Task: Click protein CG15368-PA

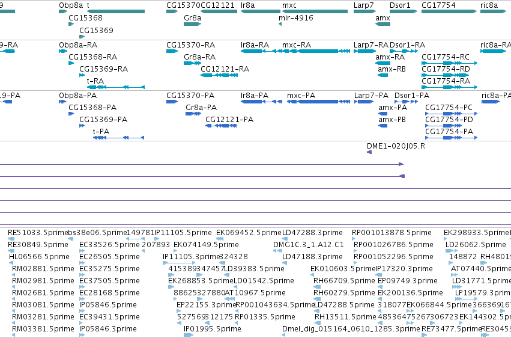Action: (x=92, y=108)
